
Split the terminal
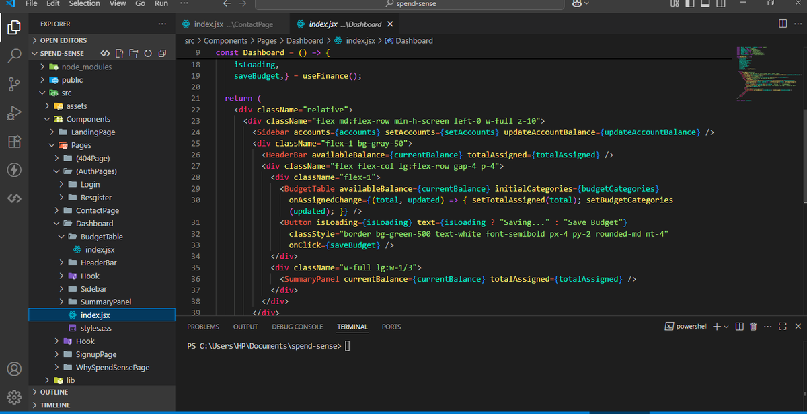tap(739, 327)
